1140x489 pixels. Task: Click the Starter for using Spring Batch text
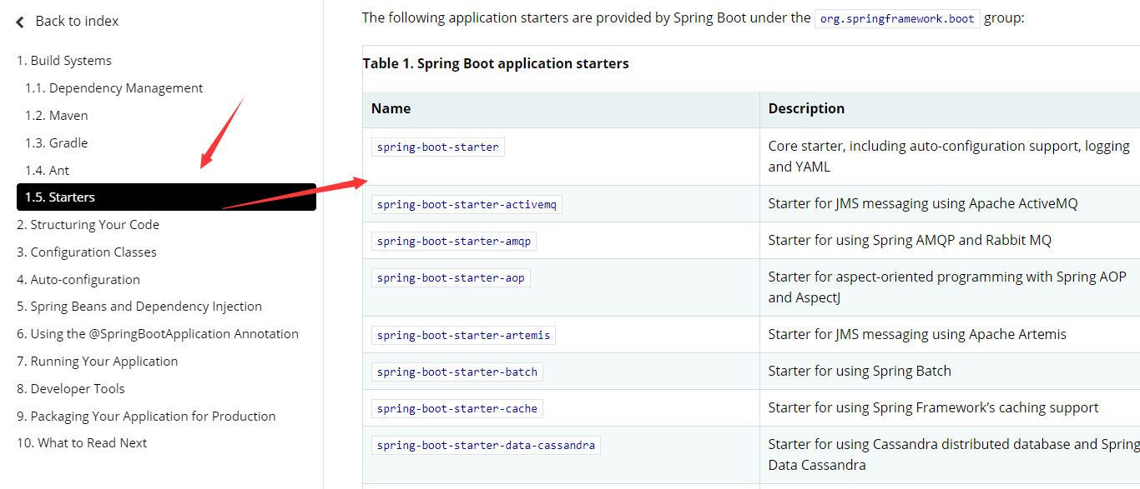coord(860,371)
